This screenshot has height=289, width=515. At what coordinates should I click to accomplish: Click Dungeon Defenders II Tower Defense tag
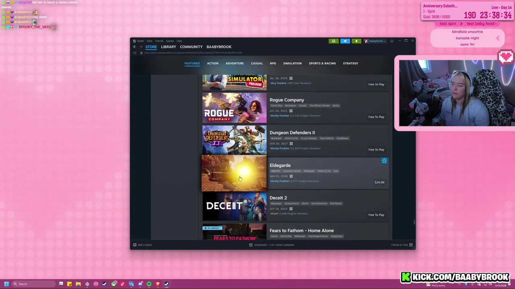[327, 138]
